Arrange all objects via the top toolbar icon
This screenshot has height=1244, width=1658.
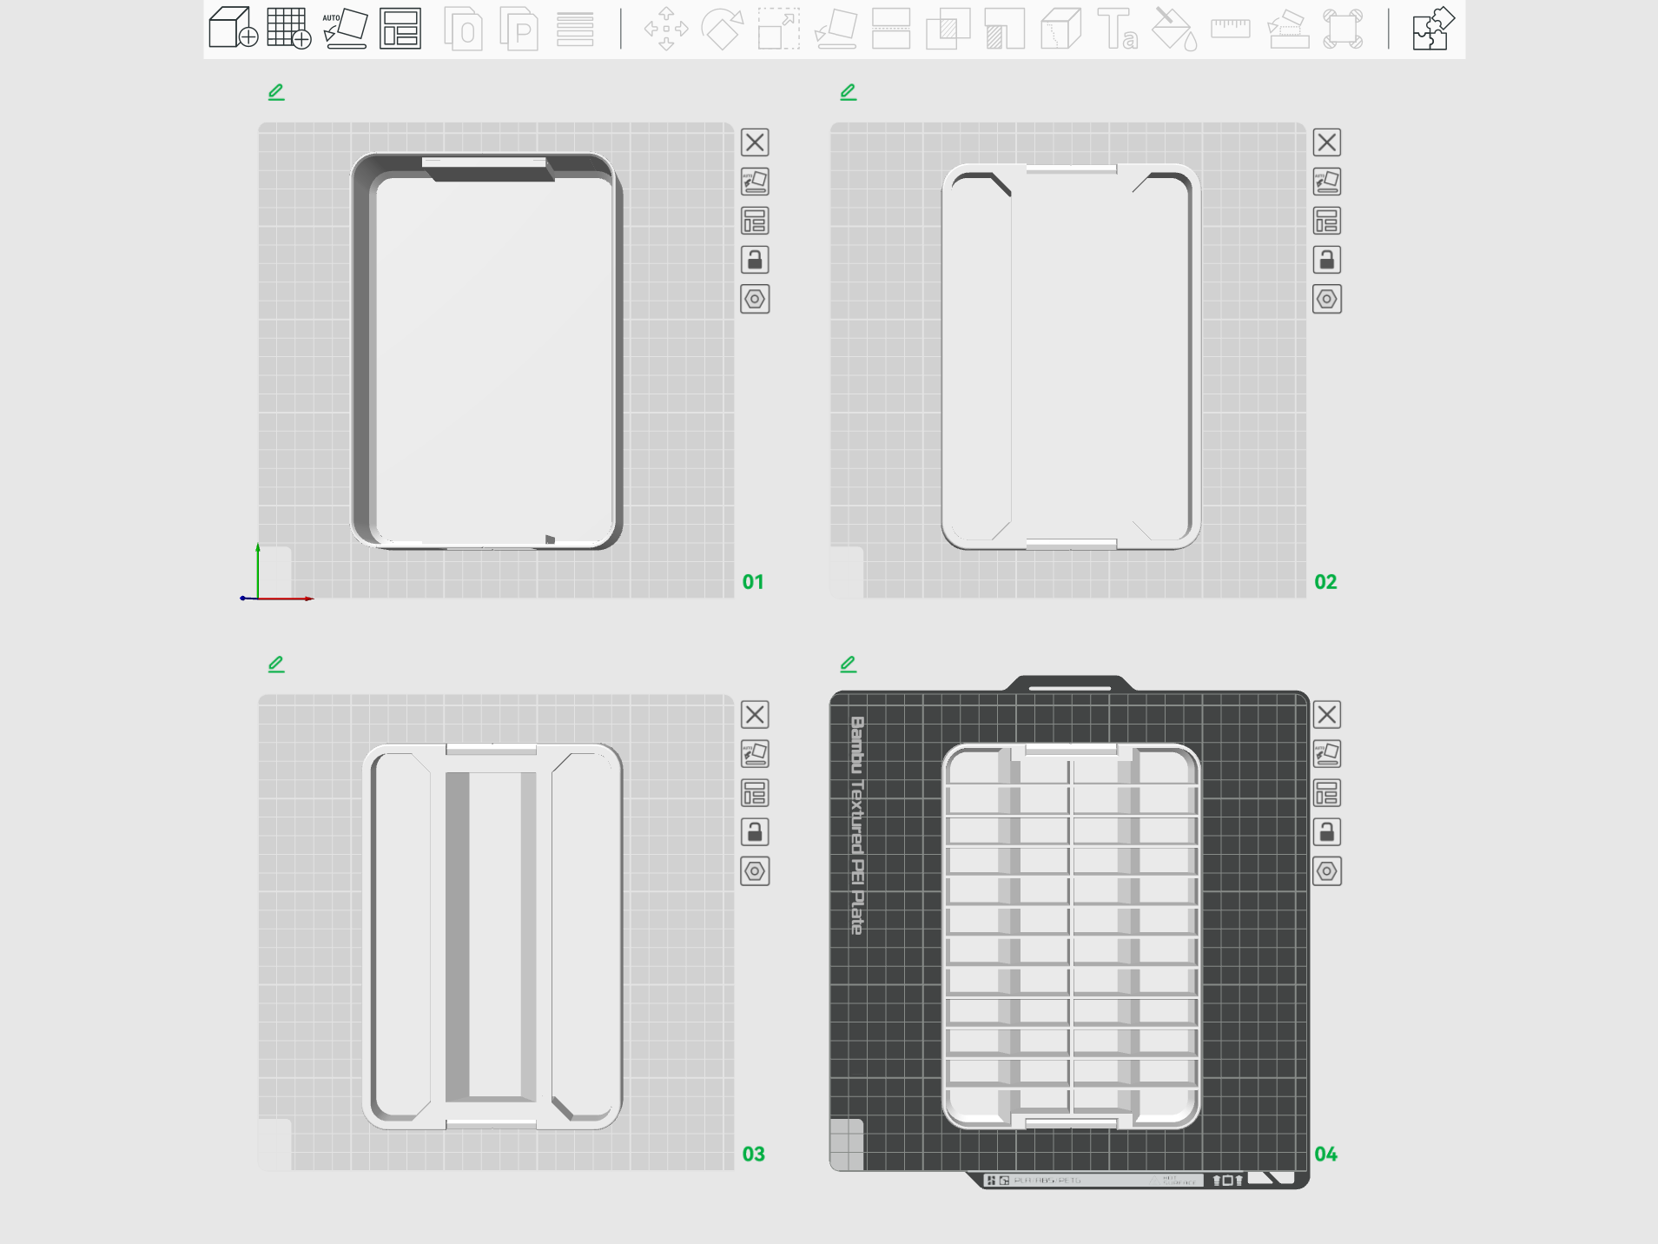pyautogui.click(x=400, y=28)
